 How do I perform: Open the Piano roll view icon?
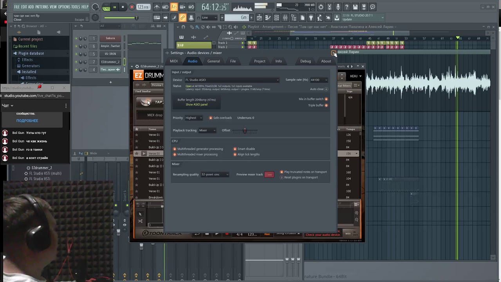click(x=268, y=18)
